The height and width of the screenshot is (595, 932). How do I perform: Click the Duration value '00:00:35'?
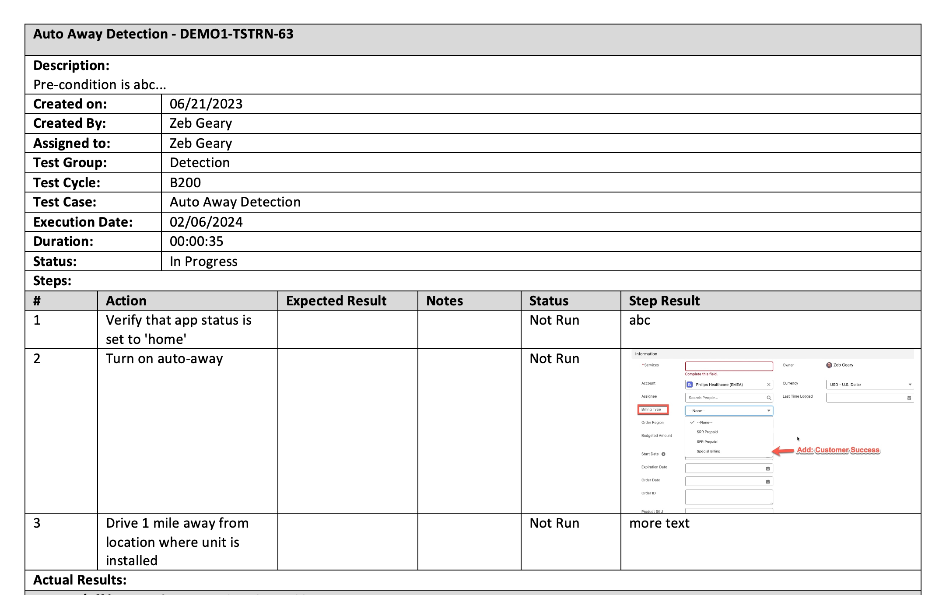(196, 241)
